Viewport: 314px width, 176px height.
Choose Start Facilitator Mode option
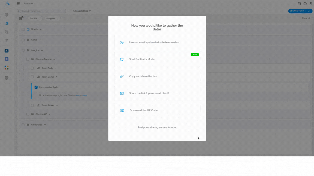click(157, 59)
